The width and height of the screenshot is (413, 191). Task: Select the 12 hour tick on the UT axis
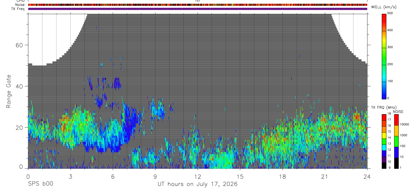point(197,176)
